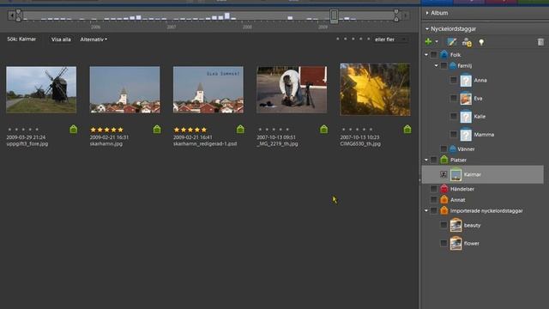Check the beauty tag checkbox
549x309 pixels.
pyautogui.click(x=443, y=225)
